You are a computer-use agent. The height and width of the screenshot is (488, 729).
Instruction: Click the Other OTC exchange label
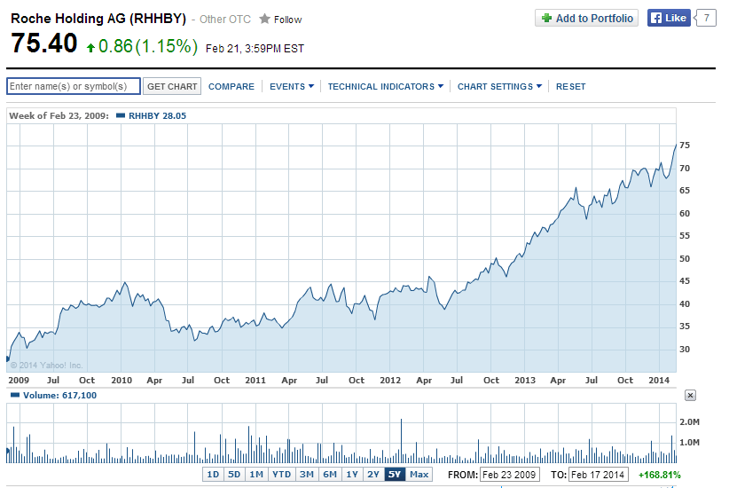pos(225,19)
